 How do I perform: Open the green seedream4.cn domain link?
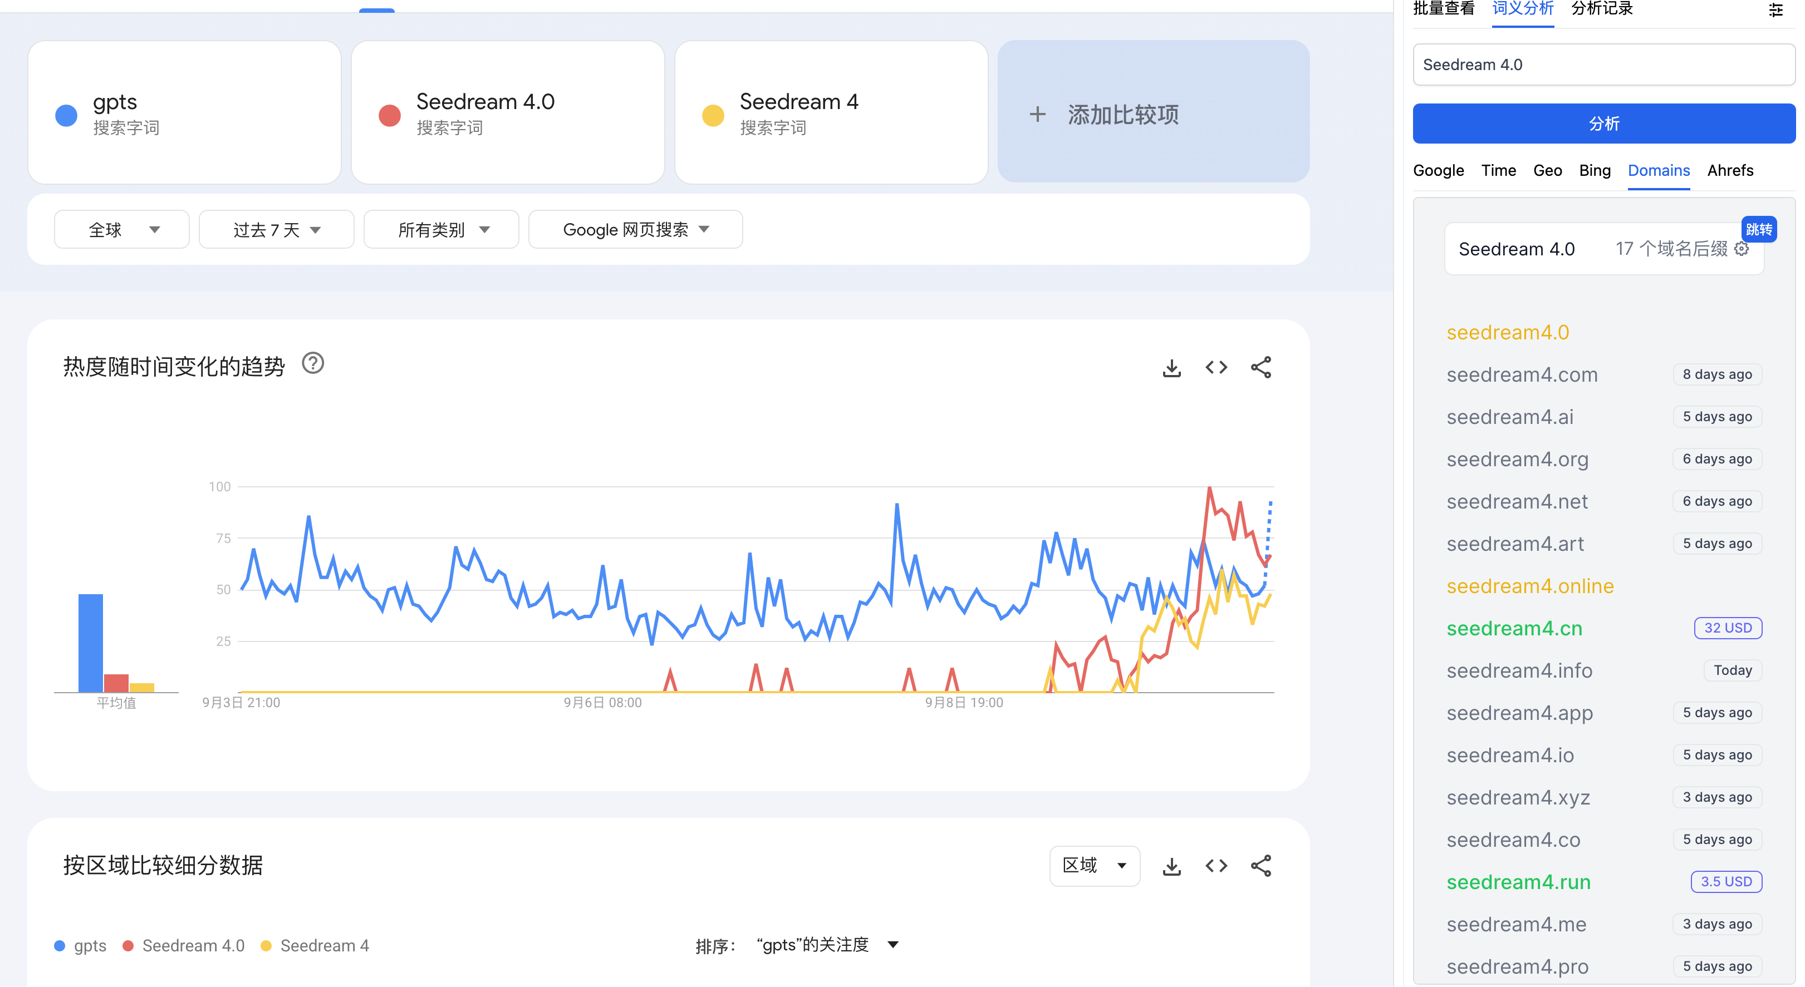click(x=1514, y=628)
